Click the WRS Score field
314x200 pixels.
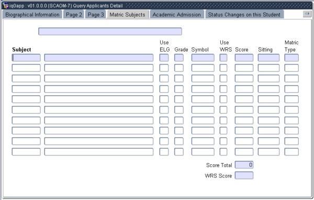point(244,175)
